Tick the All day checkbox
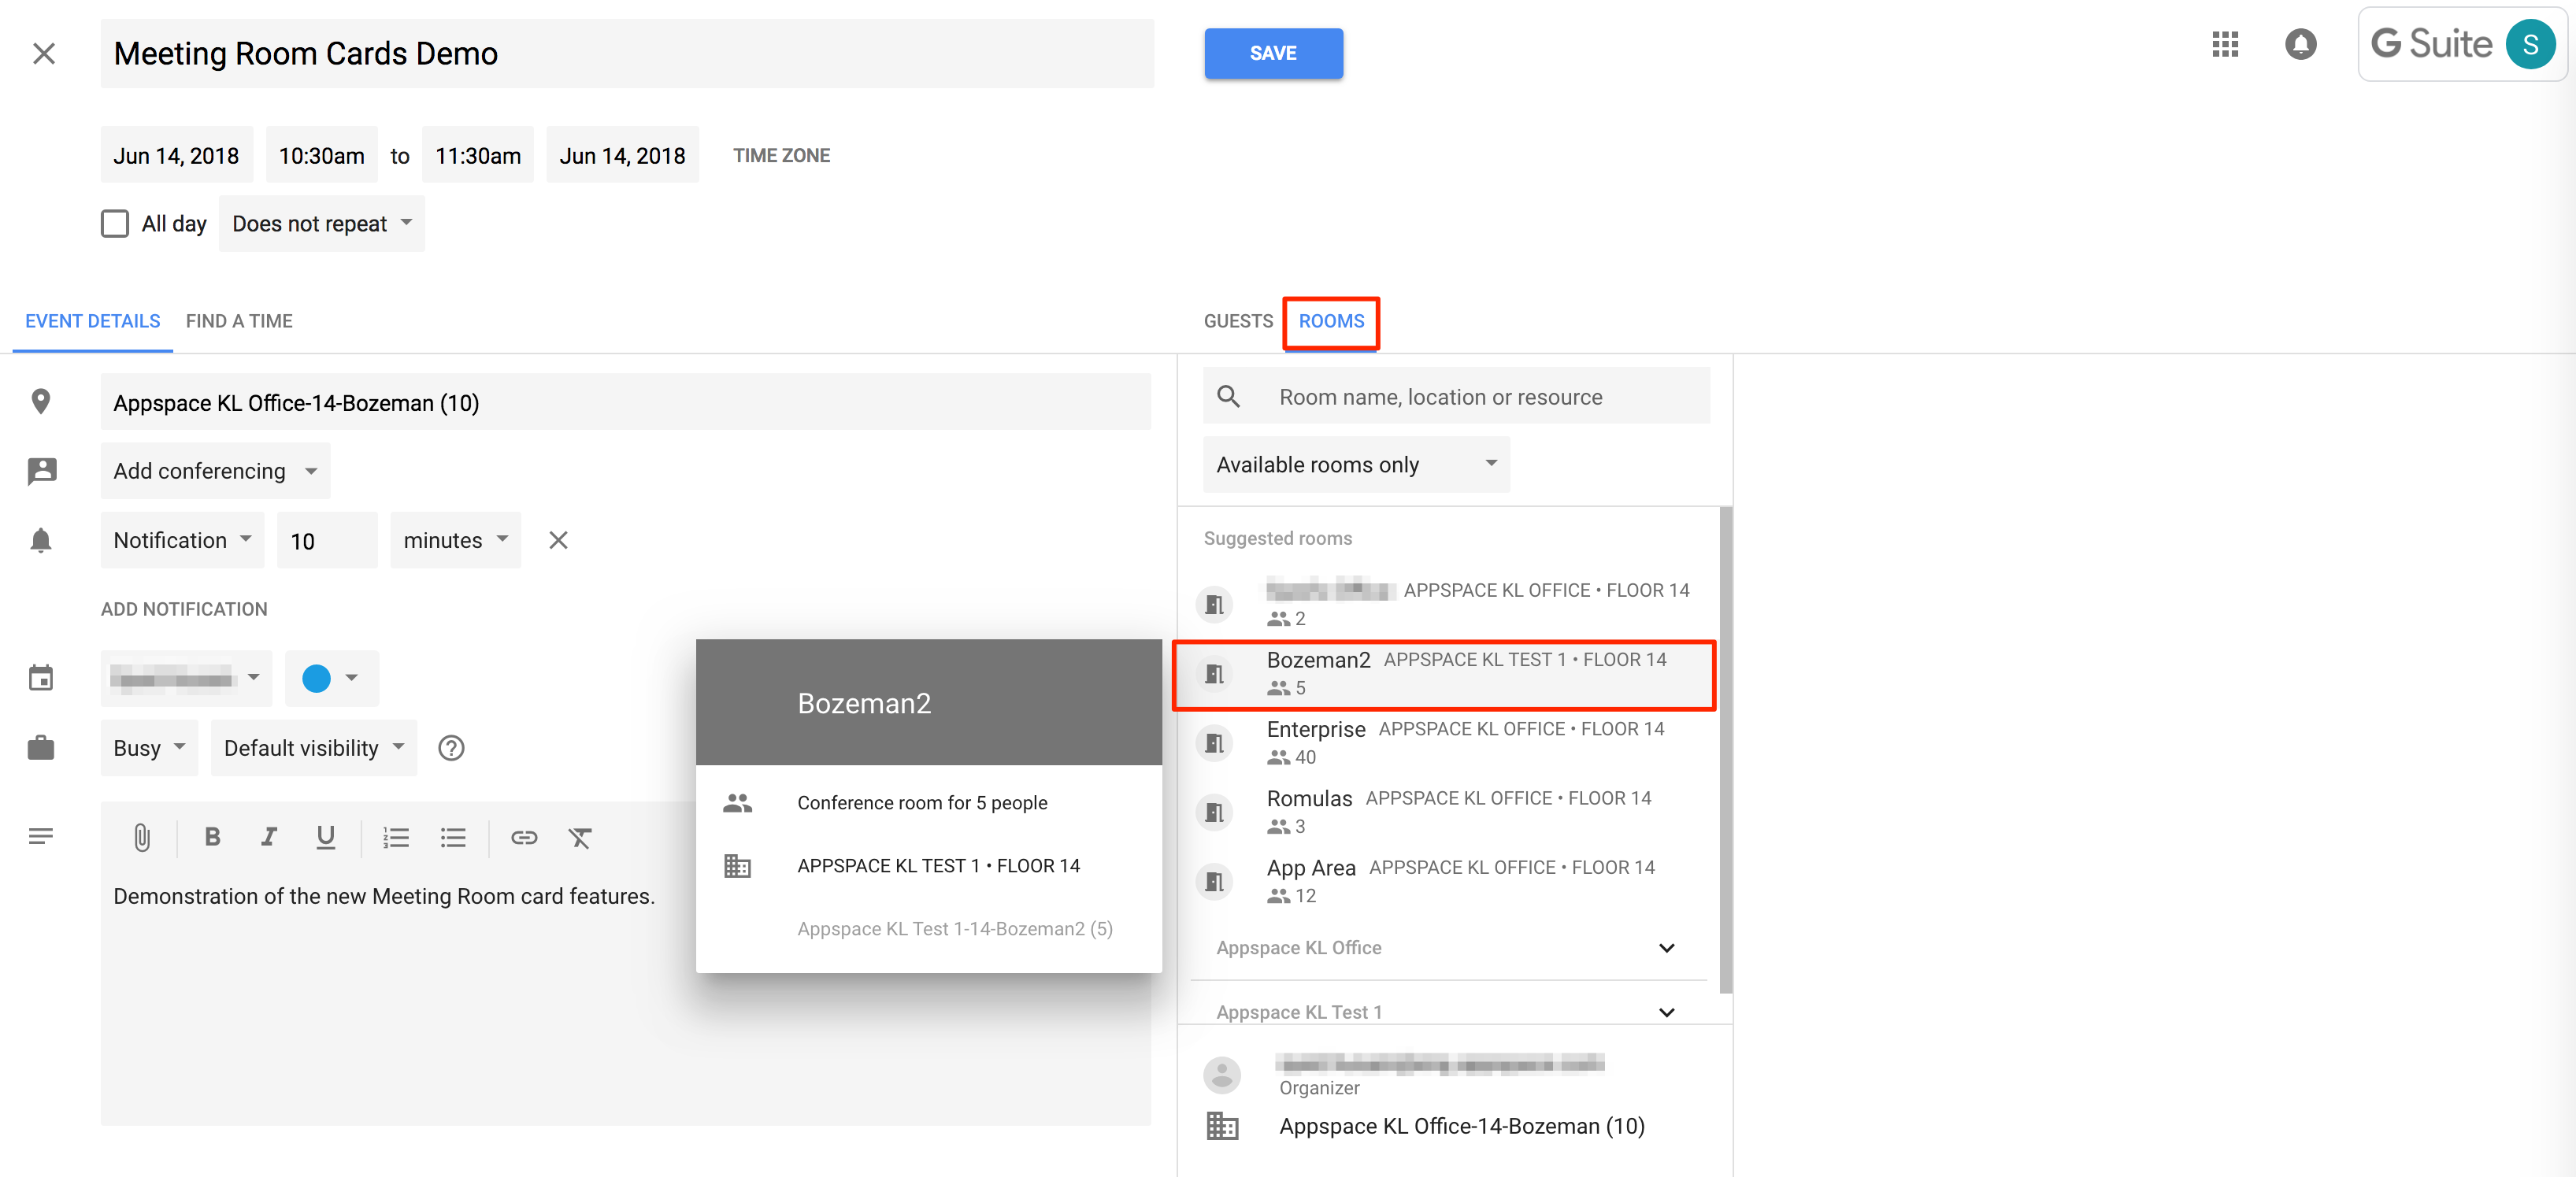The width and height of the screenshot is (2576, 1177). 115,223
